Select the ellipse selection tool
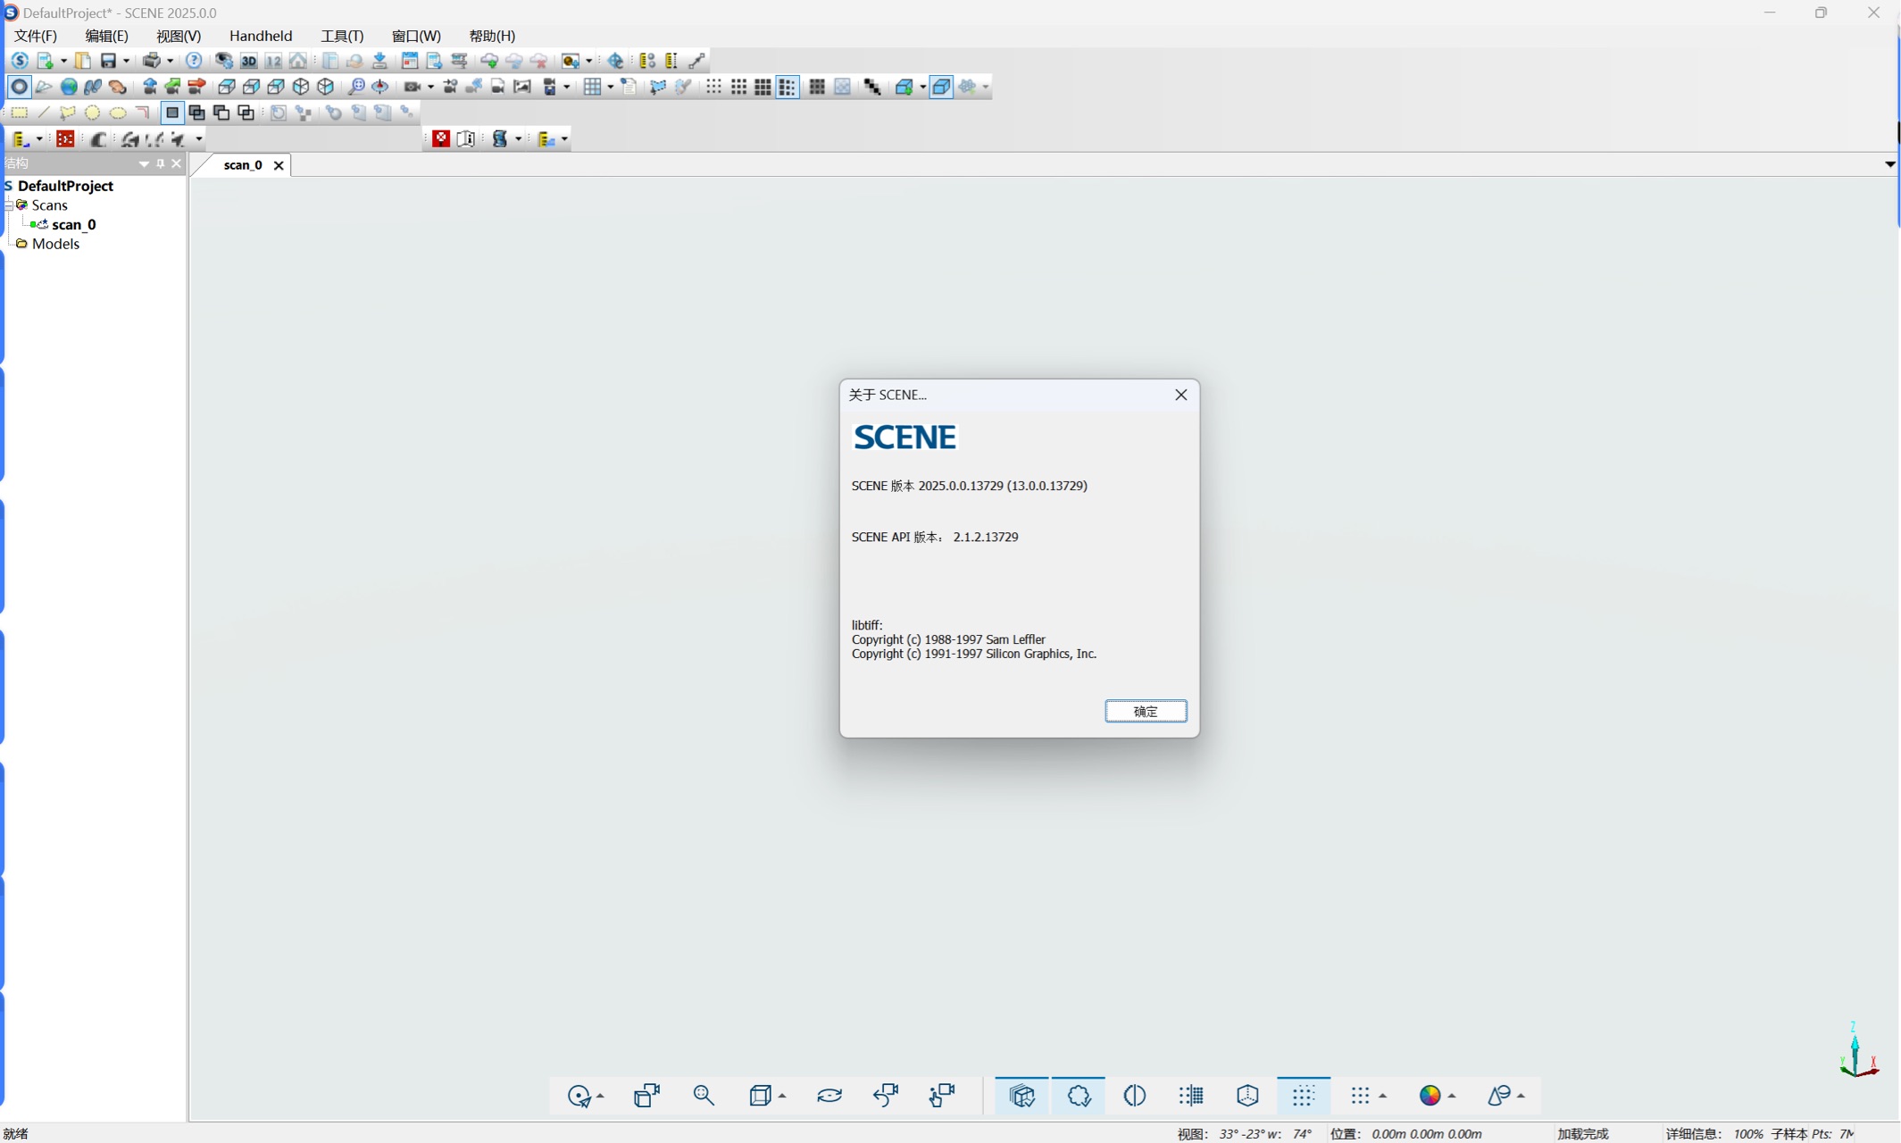The image size is (1901, 1143). (x=117, y=113)
